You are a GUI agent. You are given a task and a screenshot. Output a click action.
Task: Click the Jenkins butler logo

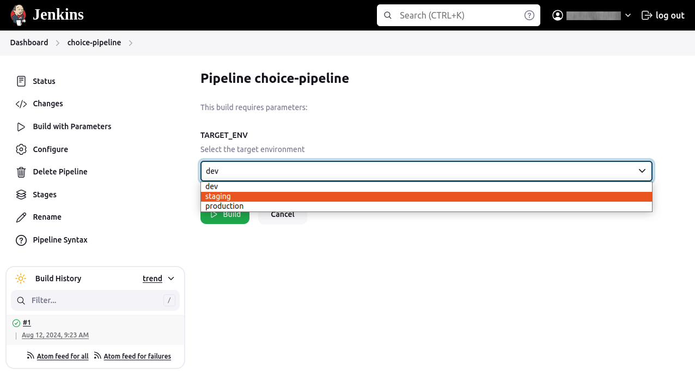click(19, 15)
